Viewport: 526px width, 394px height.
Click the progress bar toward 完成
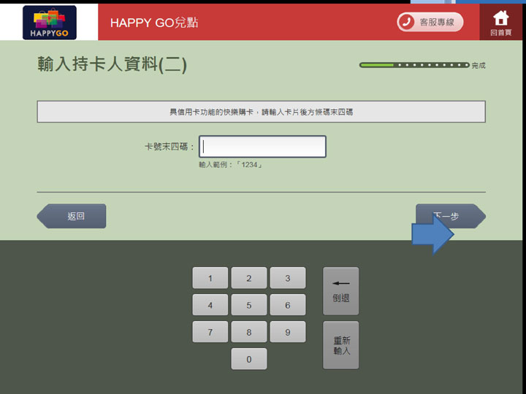pyautogui.click(x=414, y=65)
